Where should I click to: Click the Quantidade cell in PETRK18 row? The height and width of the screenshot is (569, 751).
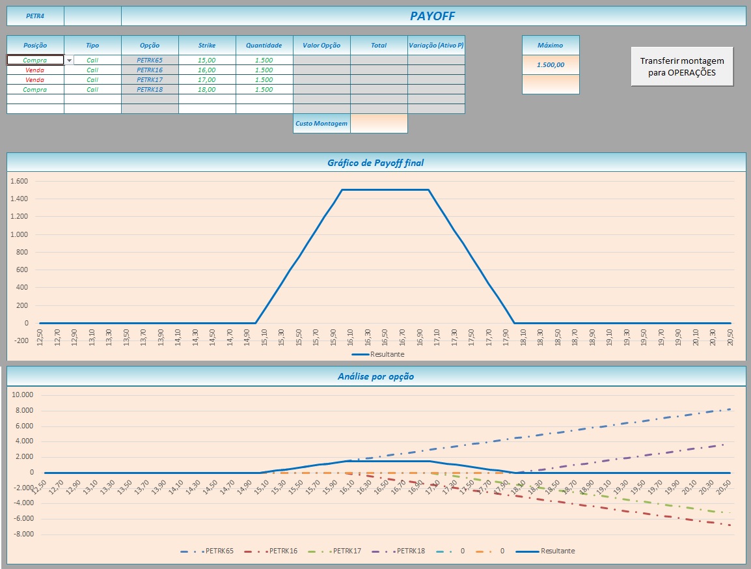(264, 89)
